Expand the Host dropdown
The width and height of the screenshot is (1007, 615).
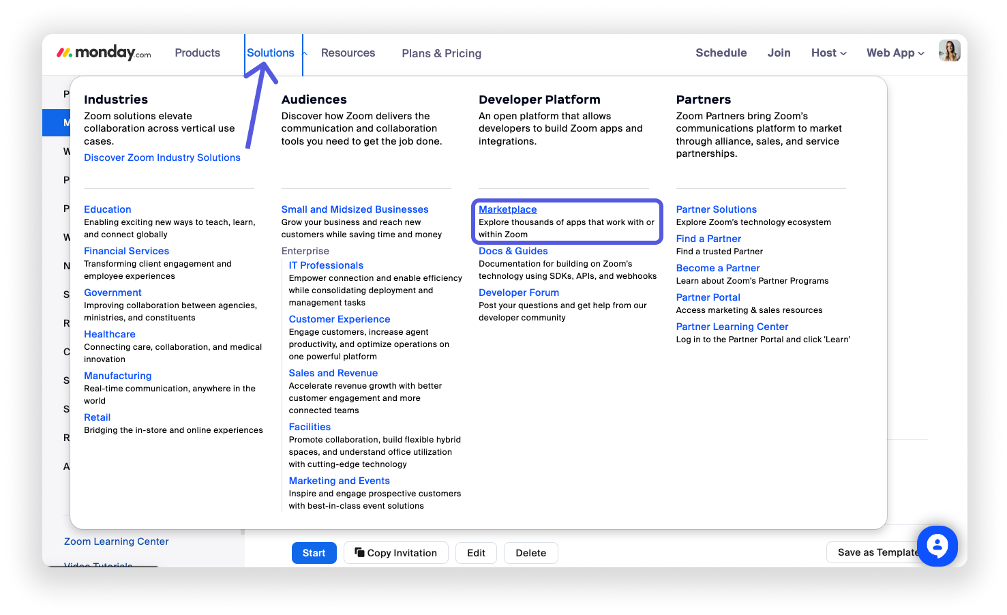pos(828,52)
